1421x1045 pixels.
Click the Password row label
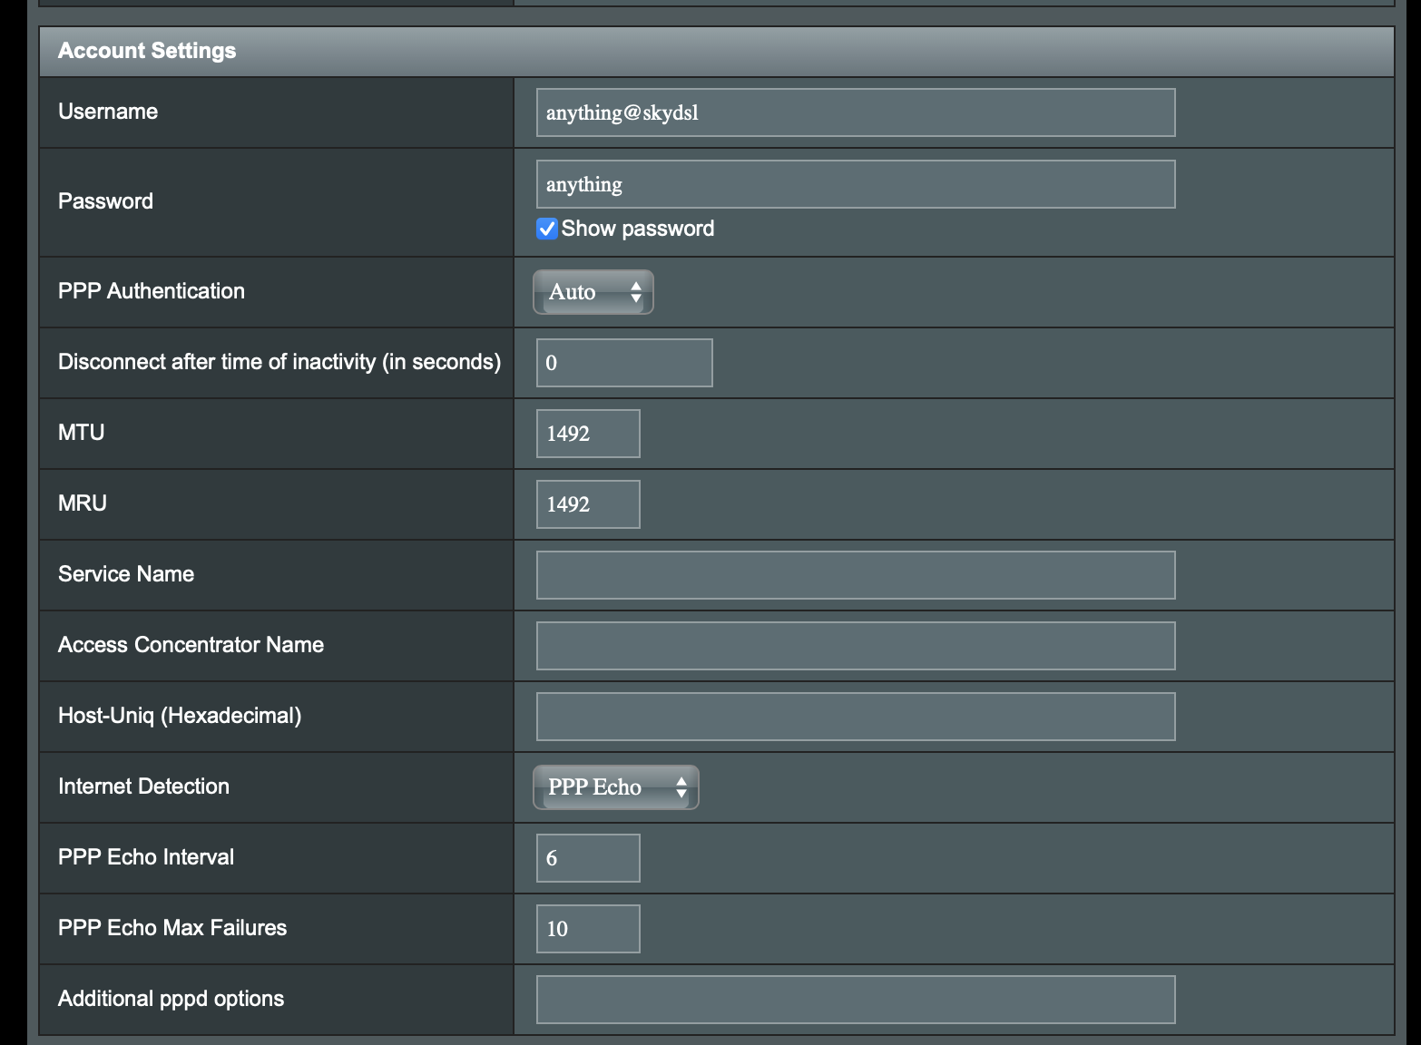(x=104, y=200)
